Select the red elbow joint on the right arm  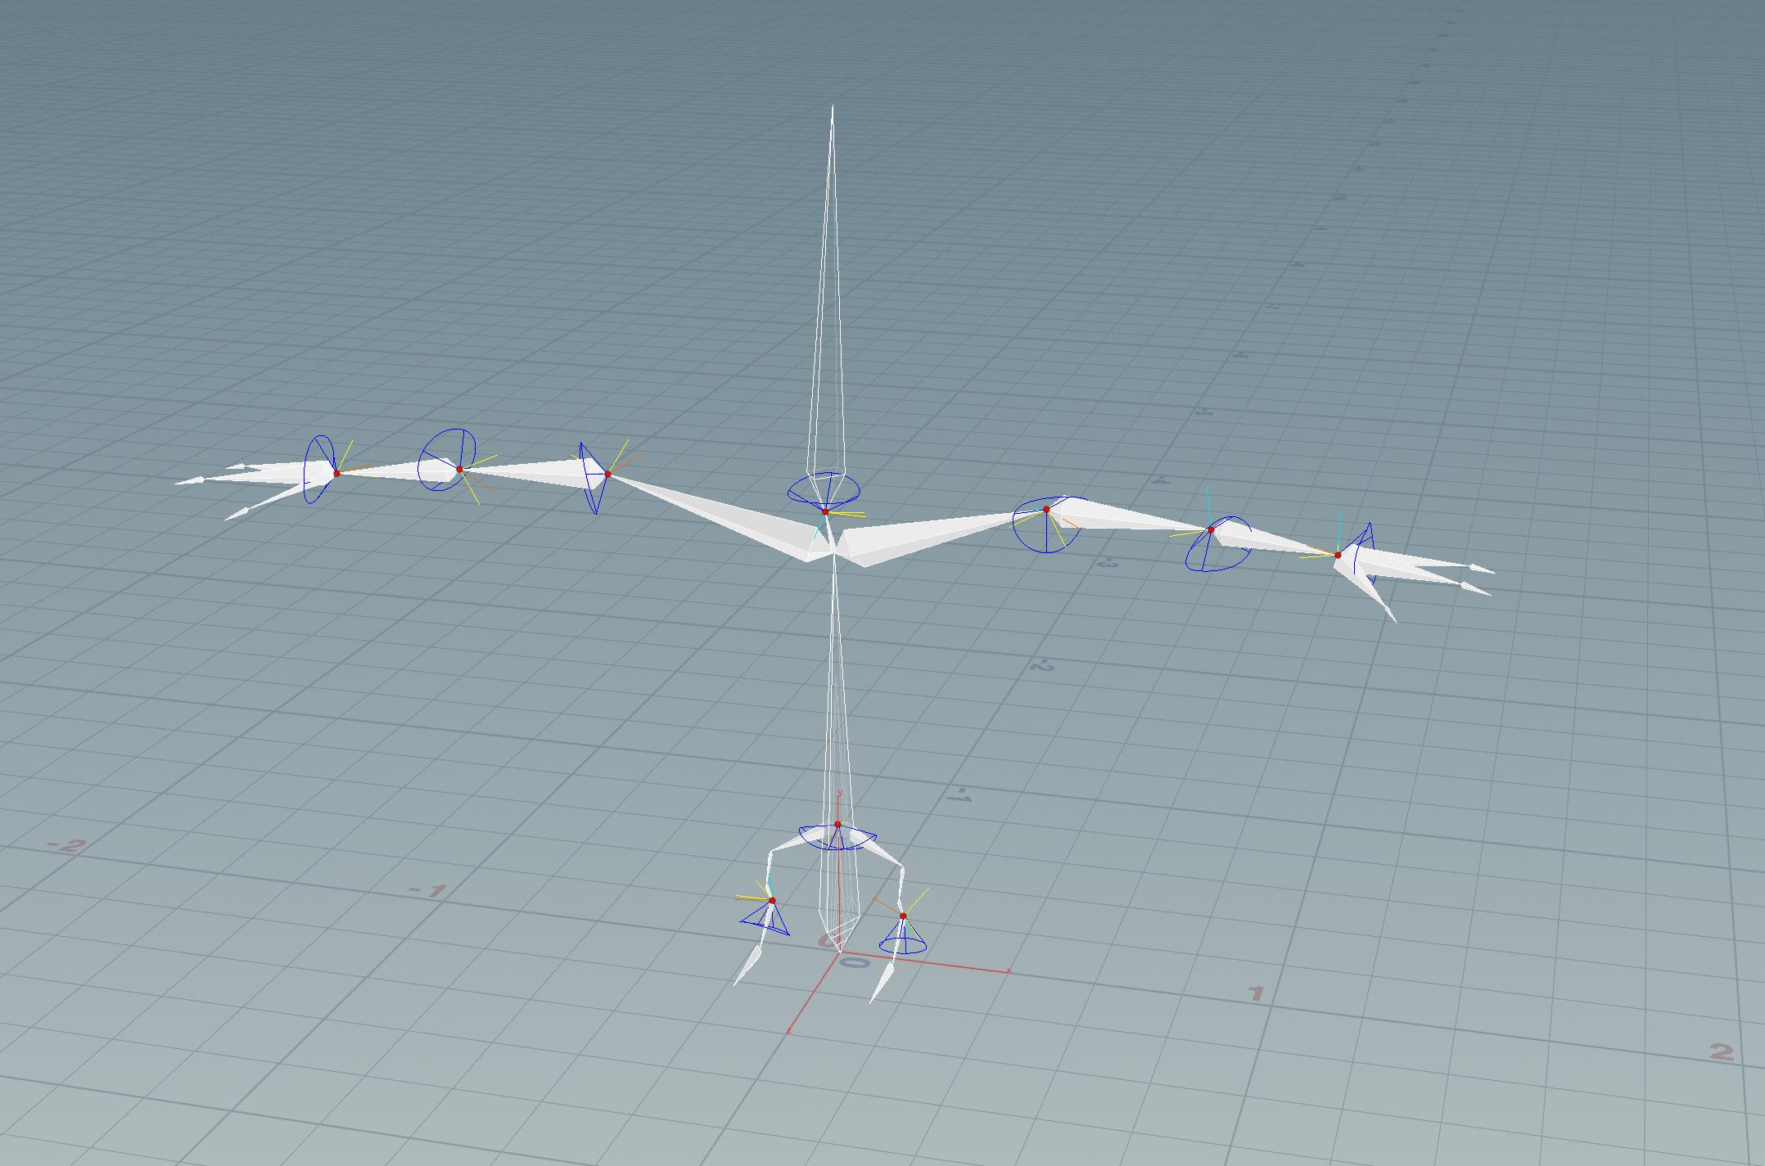tap(1212, 529)
